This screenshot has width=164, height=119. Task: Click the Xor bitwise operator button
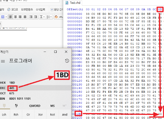40,115
